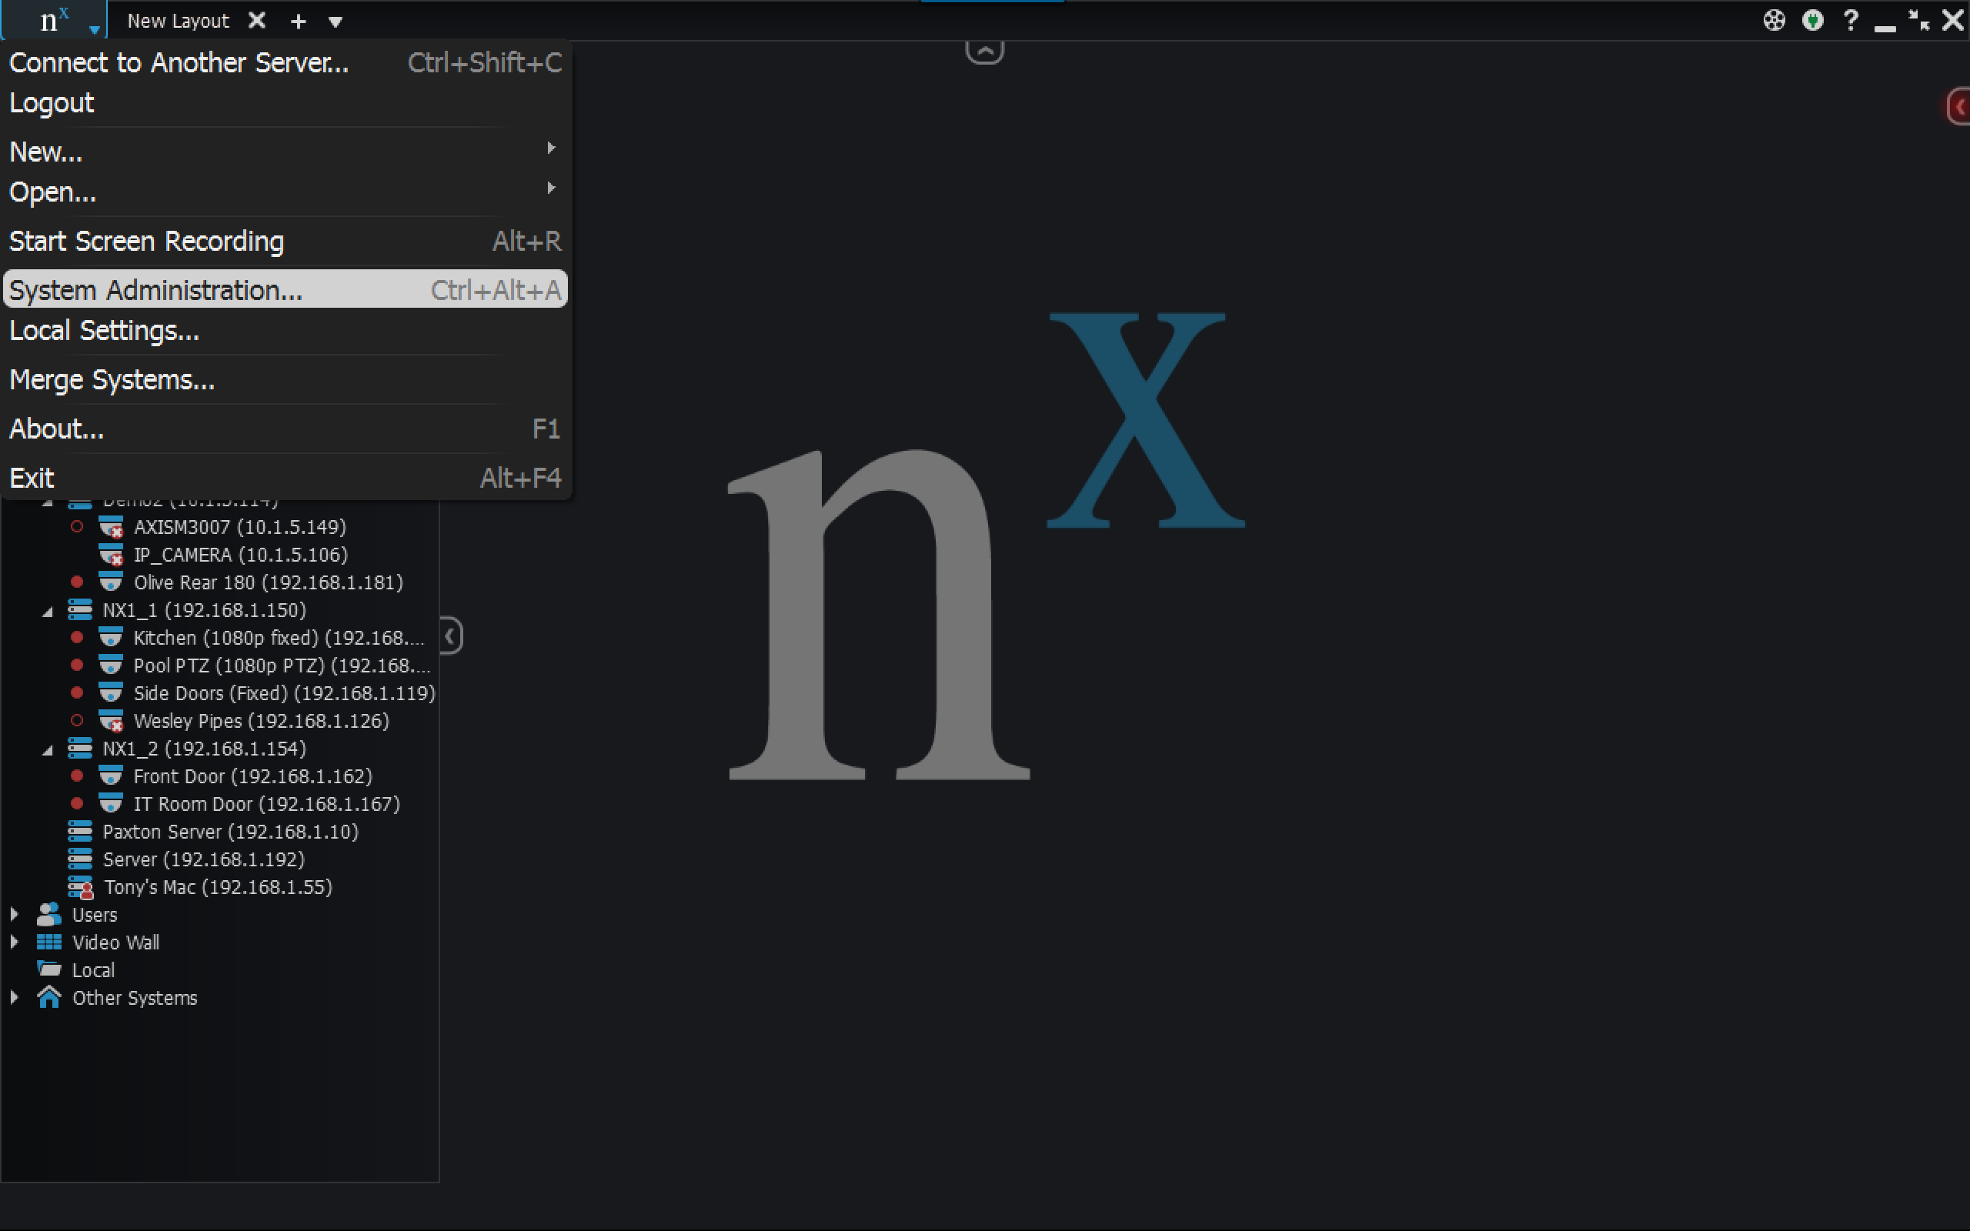
Task: Select the Local tree label
Action: [x=94, y=969]
